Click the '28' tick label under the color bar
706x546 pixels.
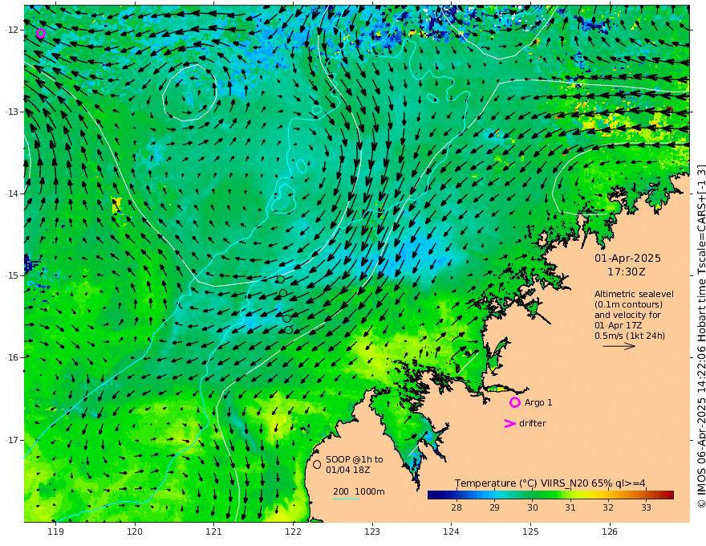click(x=456, y=507)
